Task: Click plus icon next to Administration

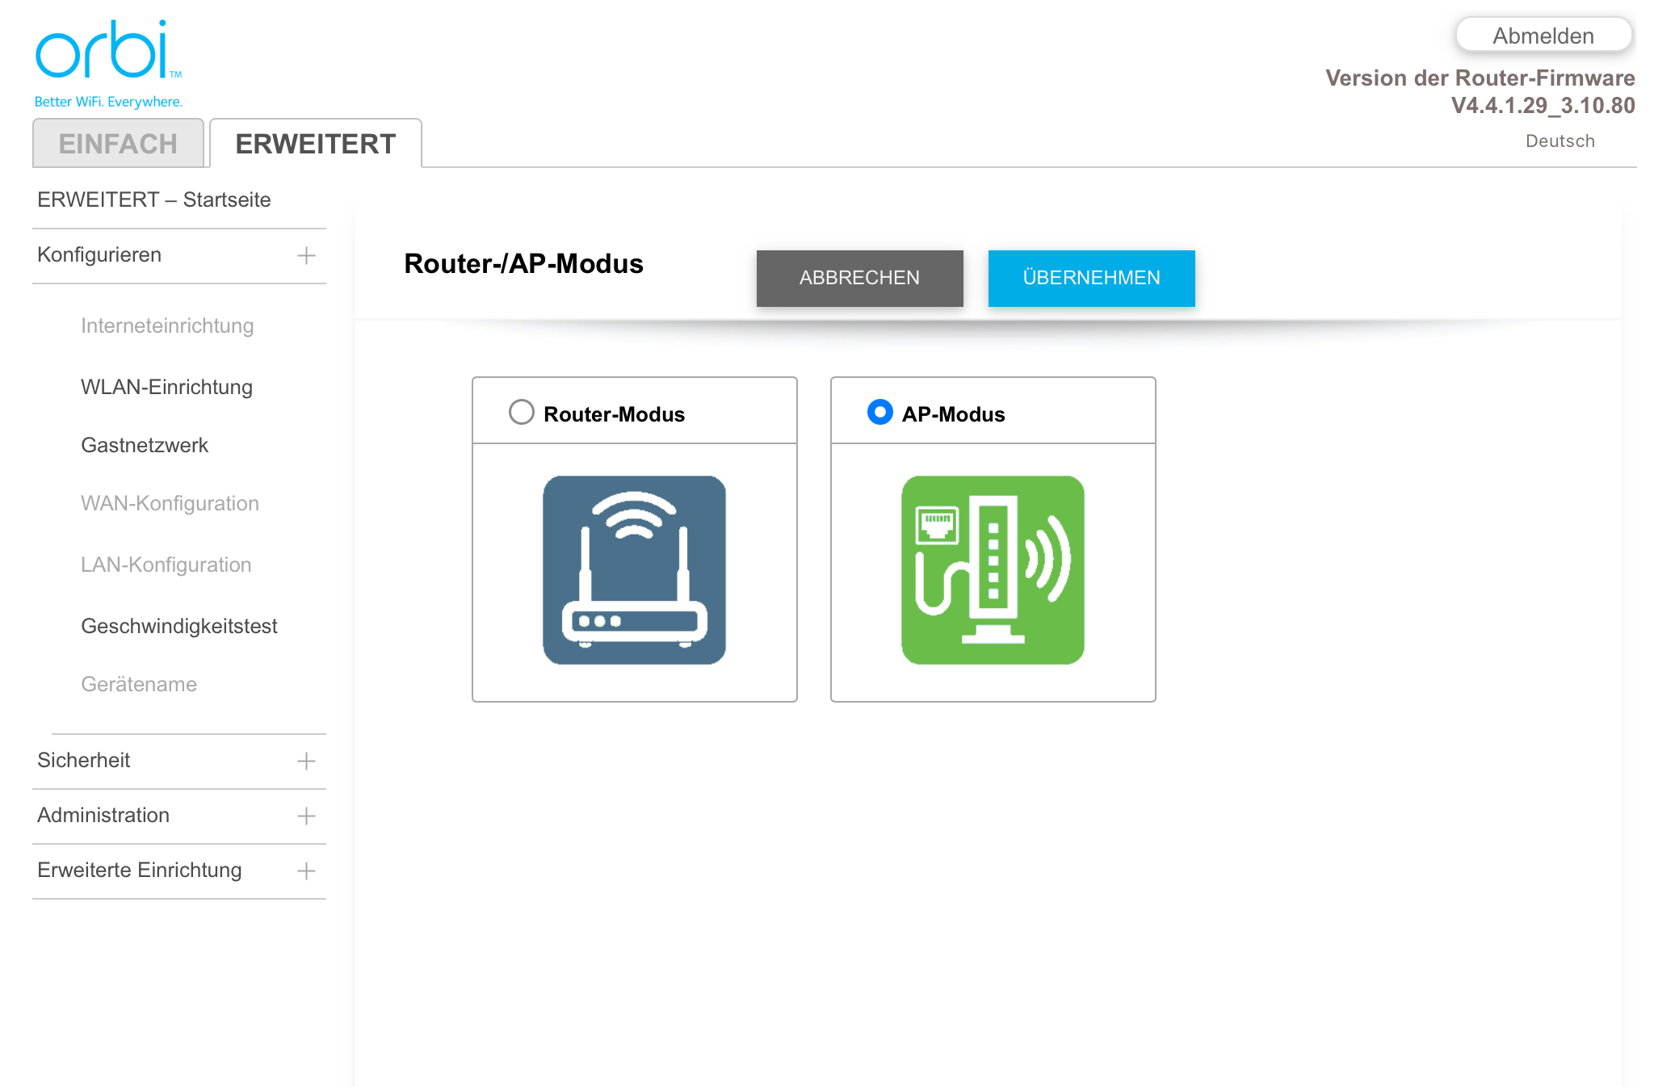Action: [x=306, y=816]
